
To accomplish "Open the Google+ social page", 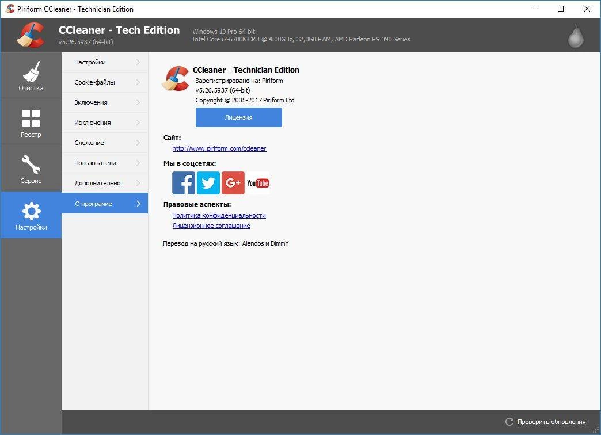I will (233, 183).
